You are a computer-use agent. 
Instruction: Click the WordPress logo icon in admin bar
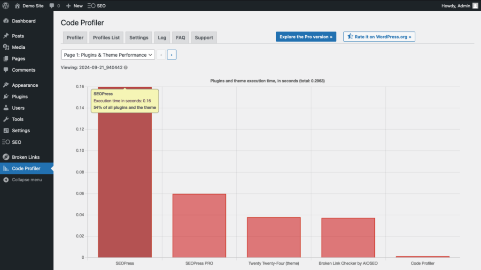coord(6,6)
